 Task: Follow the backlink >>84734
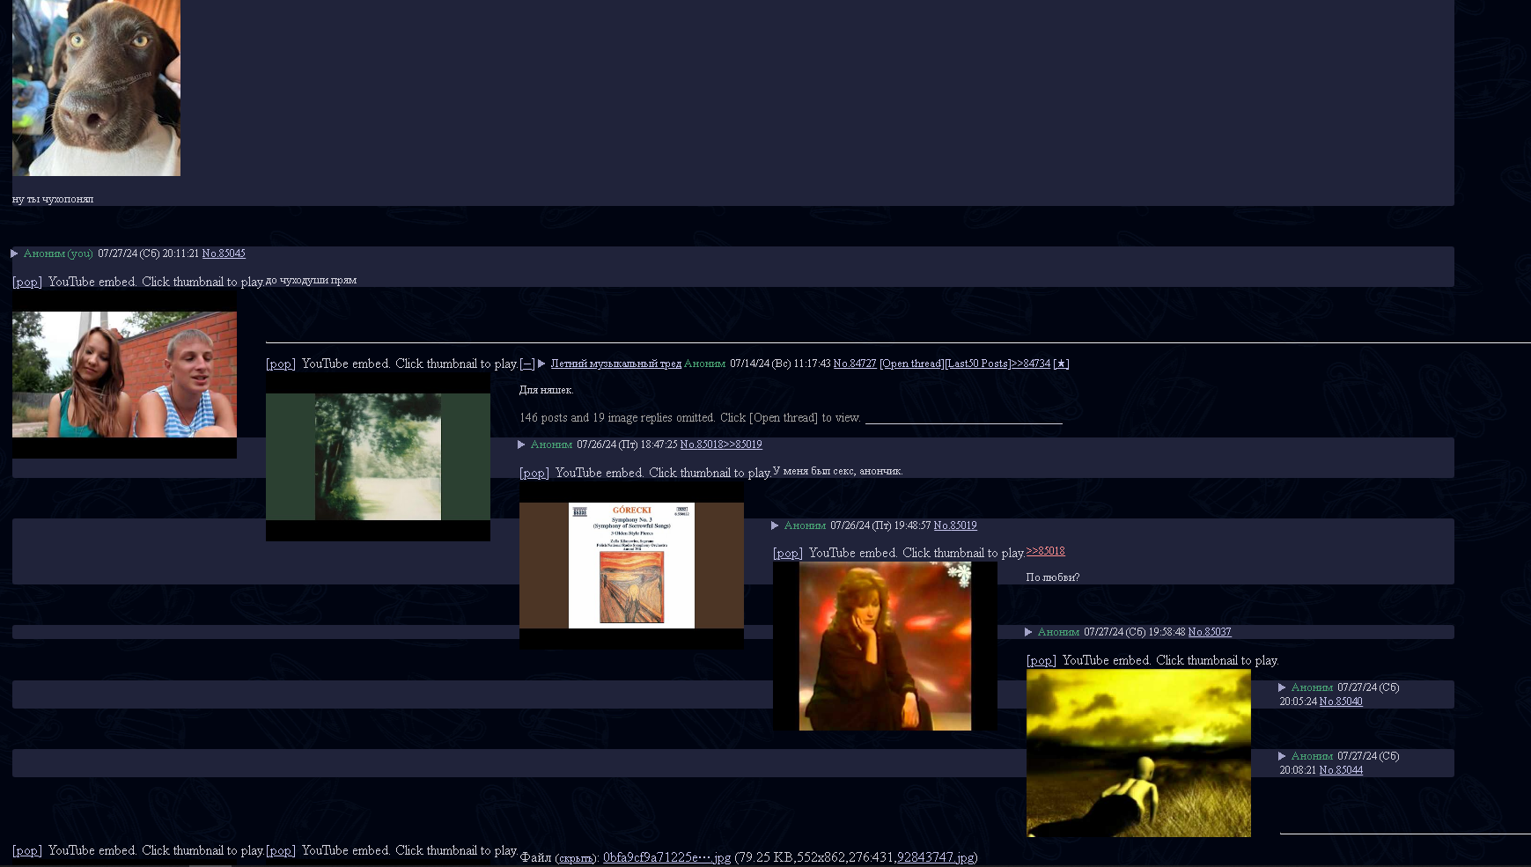click(x=1031, y=364)
